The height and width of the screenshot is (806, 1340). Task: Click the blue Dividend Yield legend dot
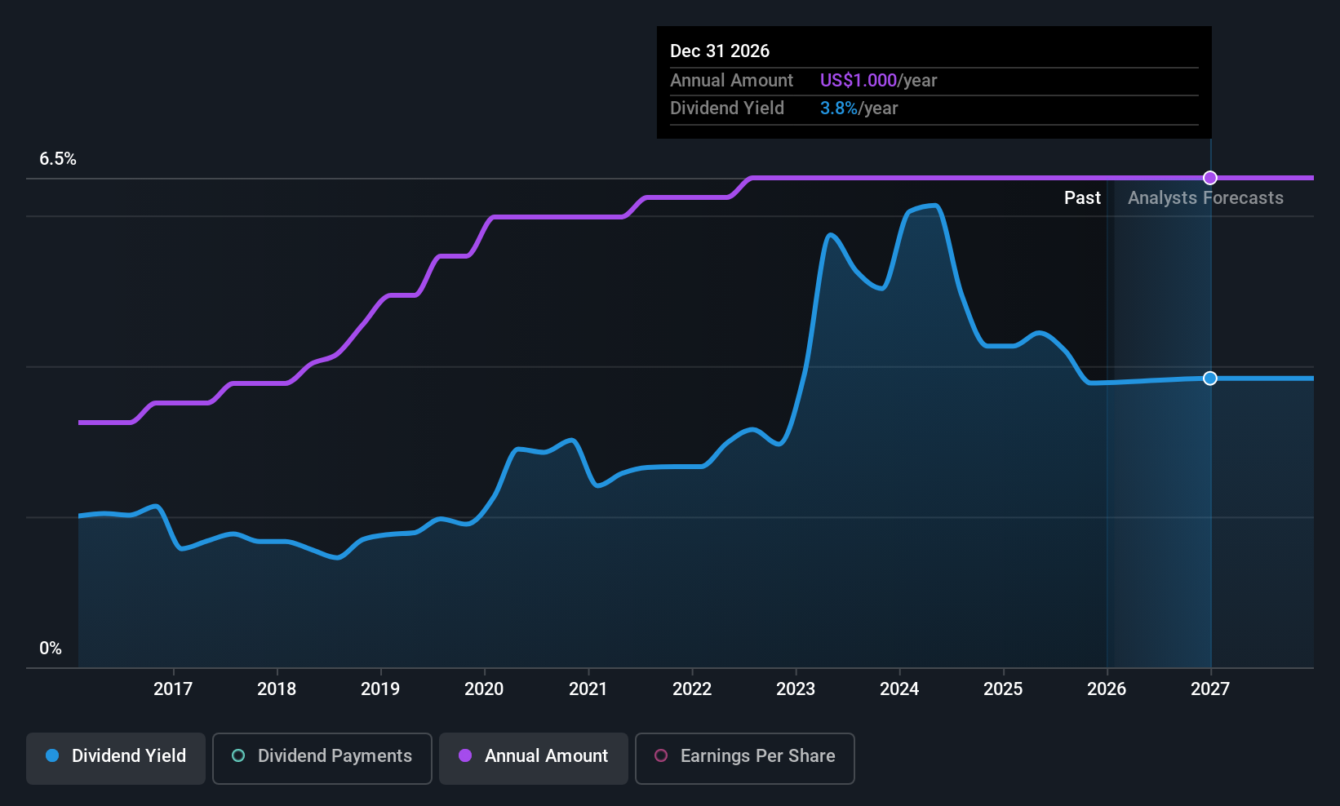(52, 755)
